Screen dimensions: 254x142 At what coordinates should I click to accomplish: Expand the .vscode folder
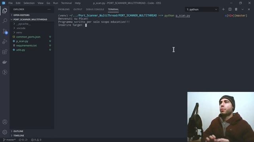pos(21,28)
